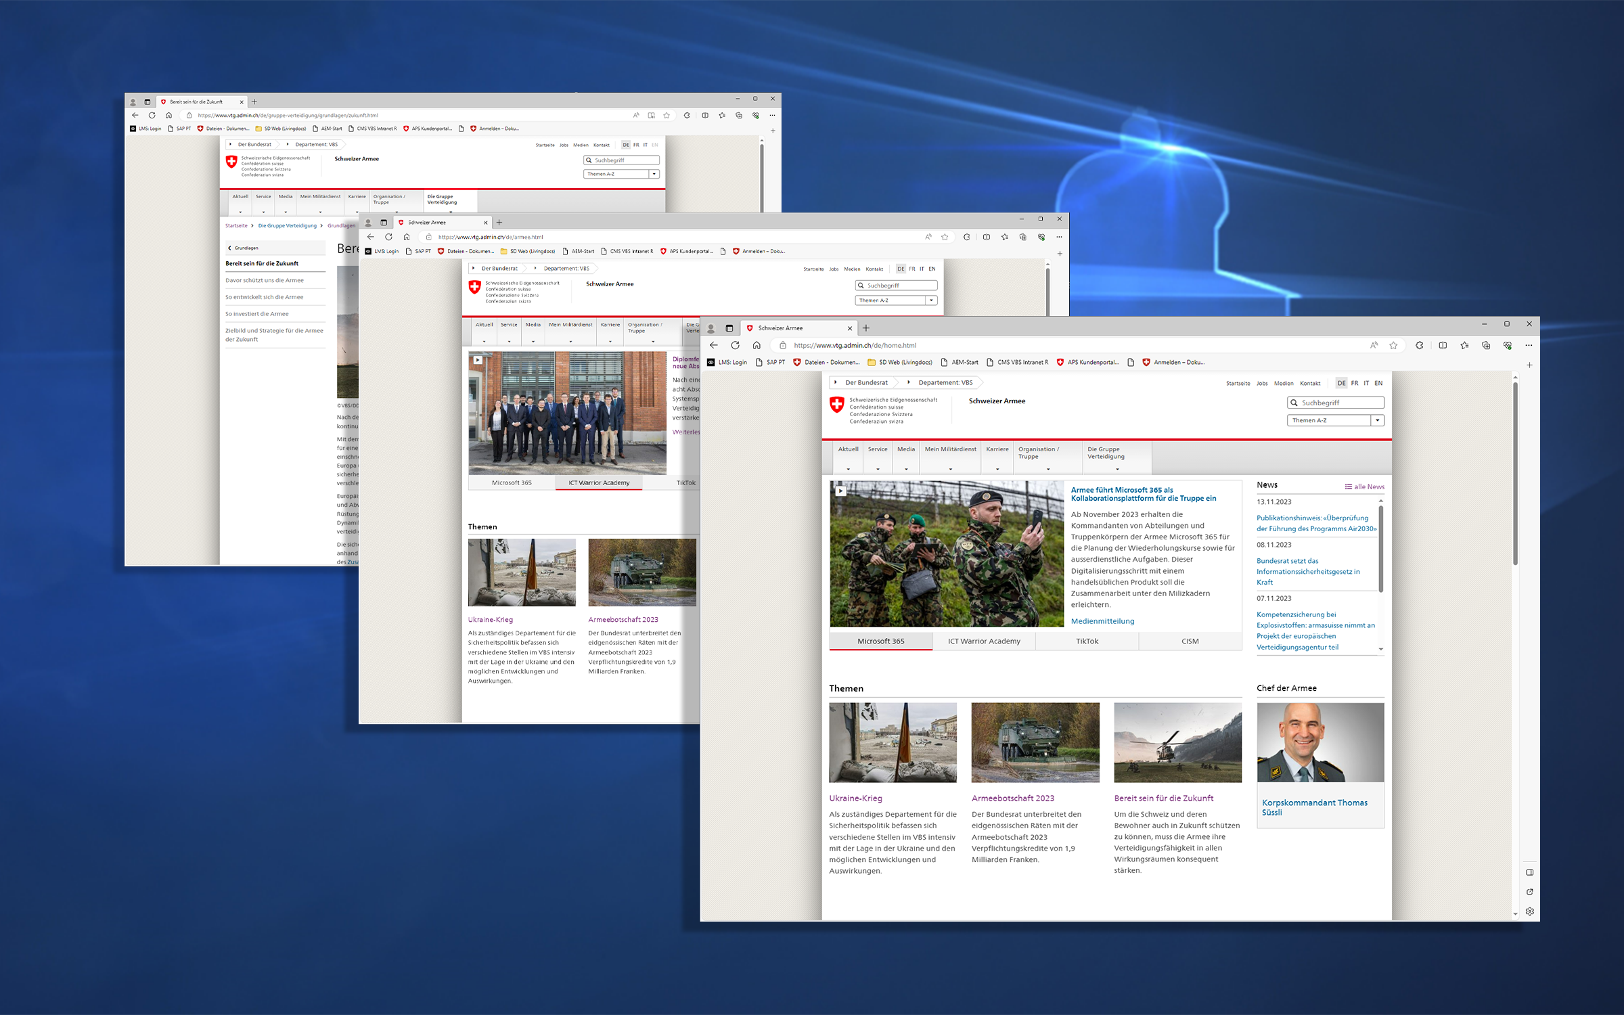Screen dimensions: 1624x1015
Task: Open the Medienmitteilung link
Action: 1102,621
